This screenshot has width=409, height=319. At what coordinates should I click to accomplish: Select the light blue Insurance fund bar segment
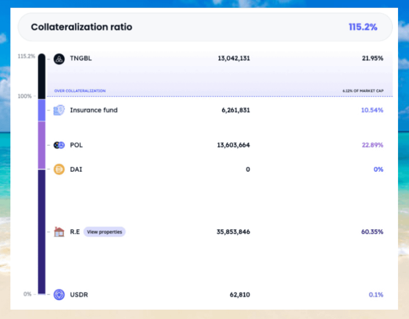42,110
